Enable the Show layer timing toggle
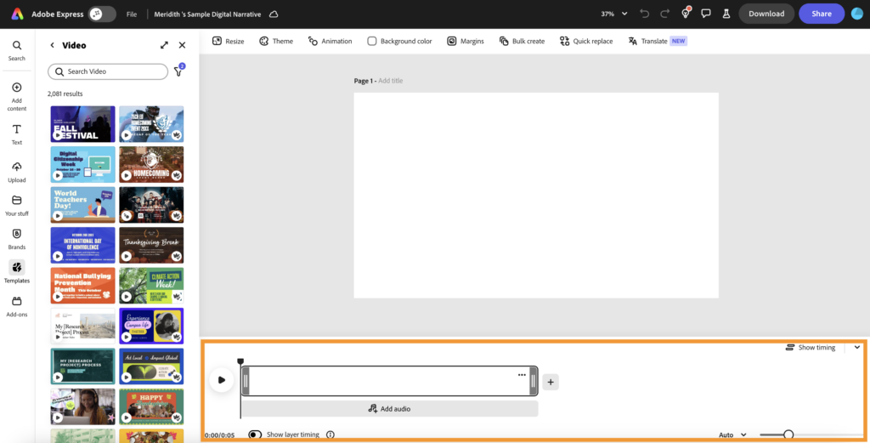The image size is (870, 443). point(255,434)
